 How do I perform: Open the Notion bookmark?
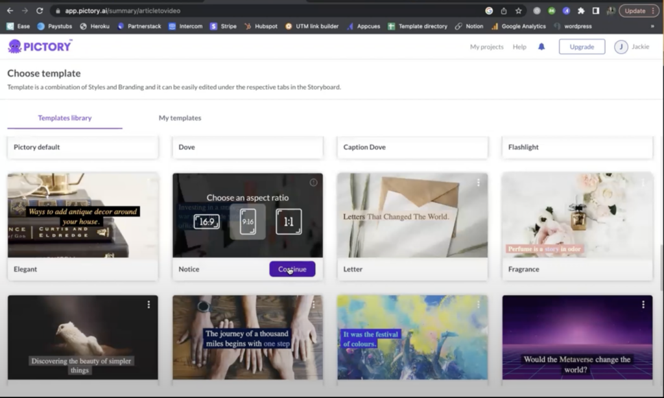[x=469, y=26]
